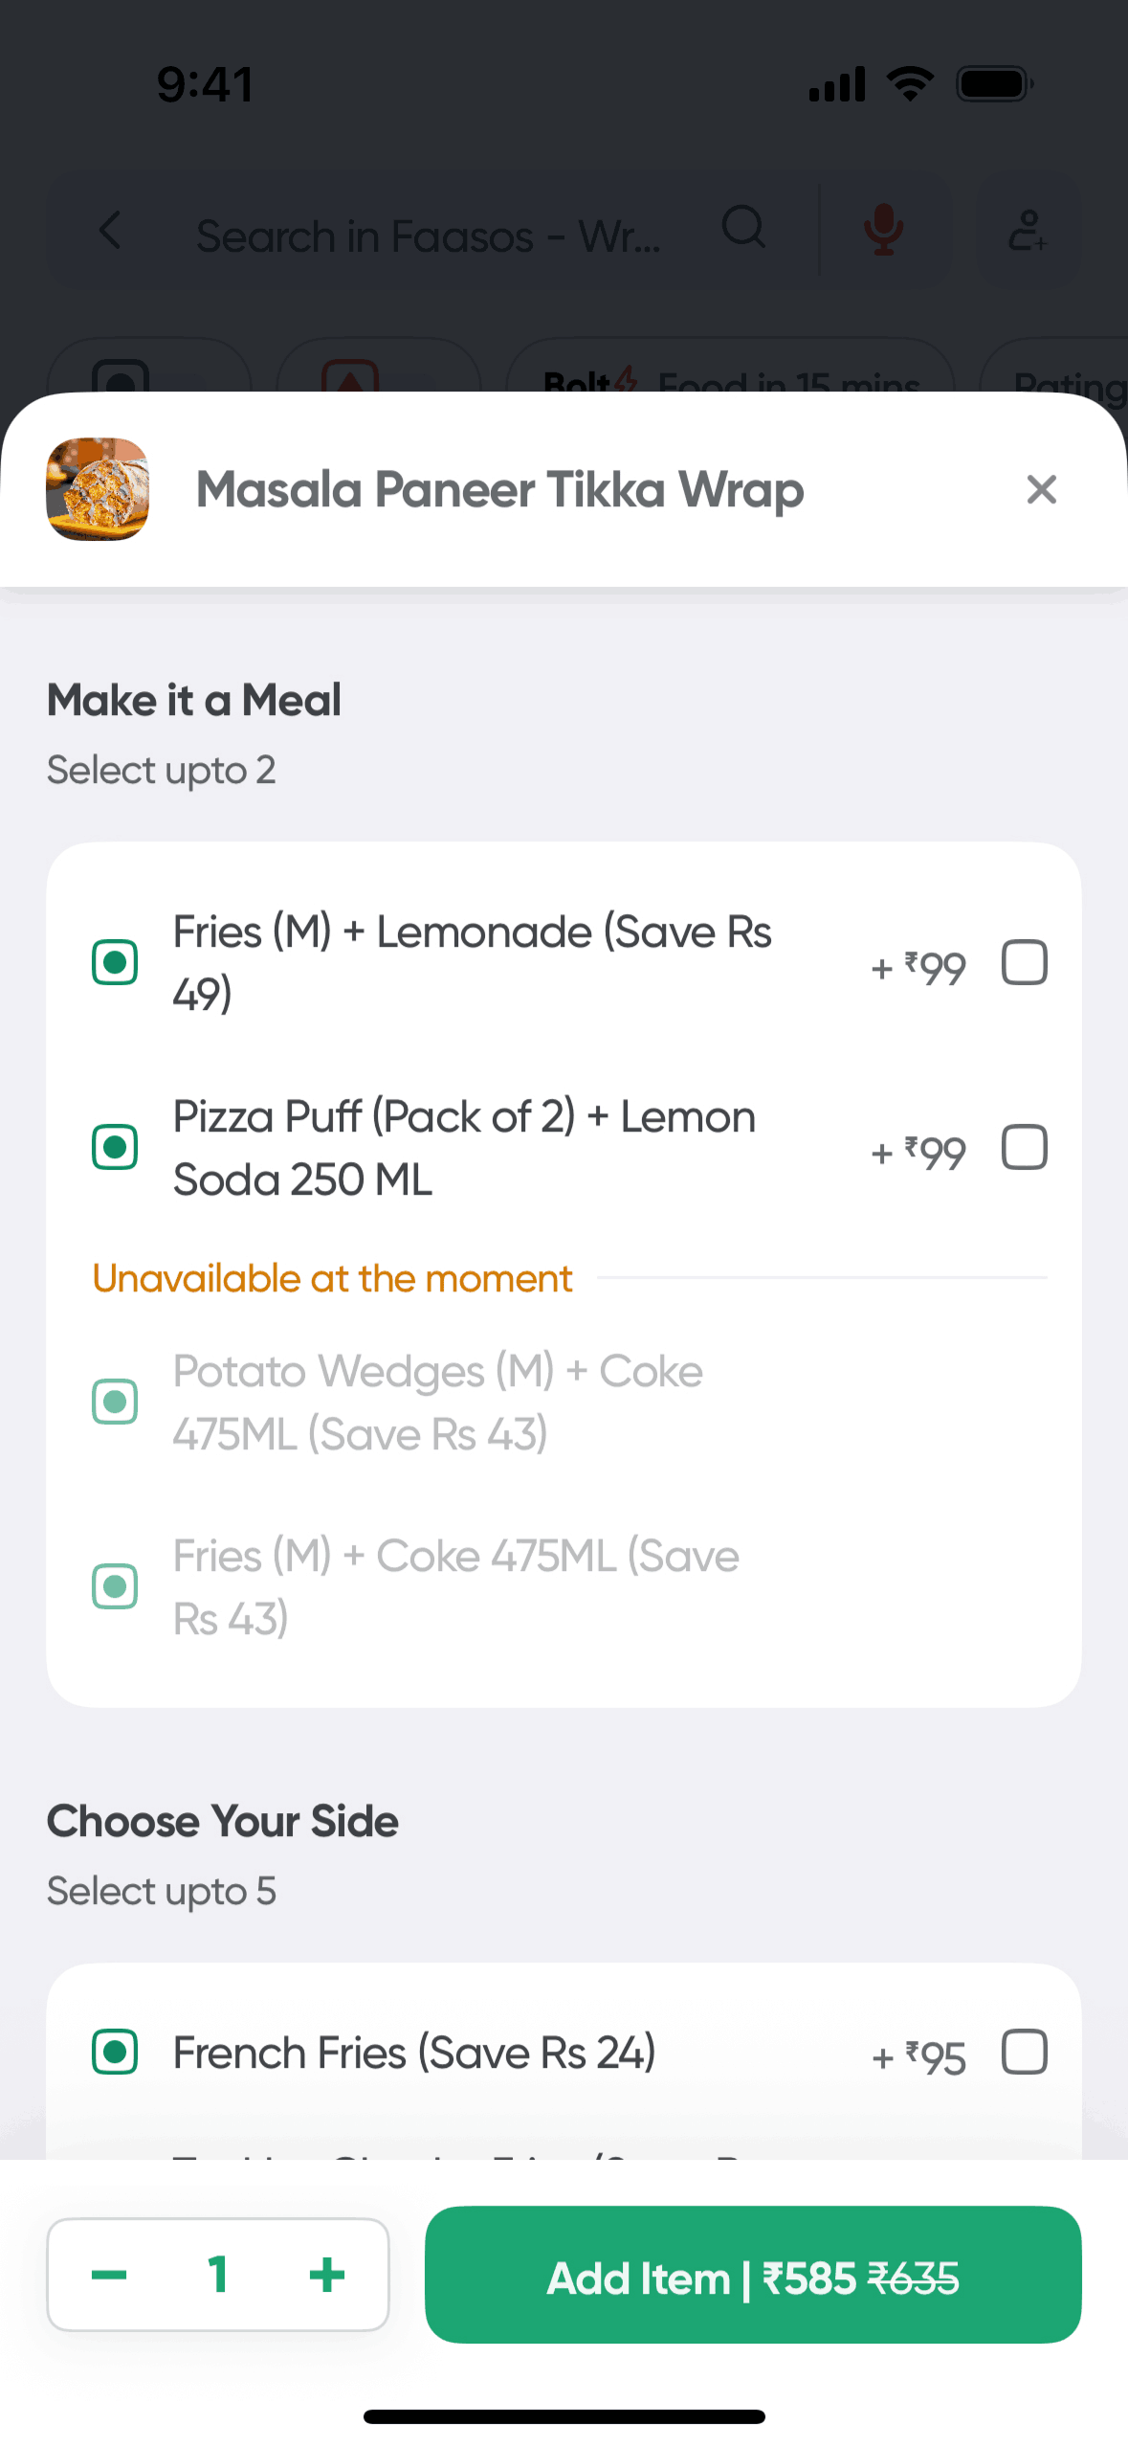Check the Fries (M) + Lemonade checkbox
This screenshot has height=2447, width=1128.
click(1024, 962)
